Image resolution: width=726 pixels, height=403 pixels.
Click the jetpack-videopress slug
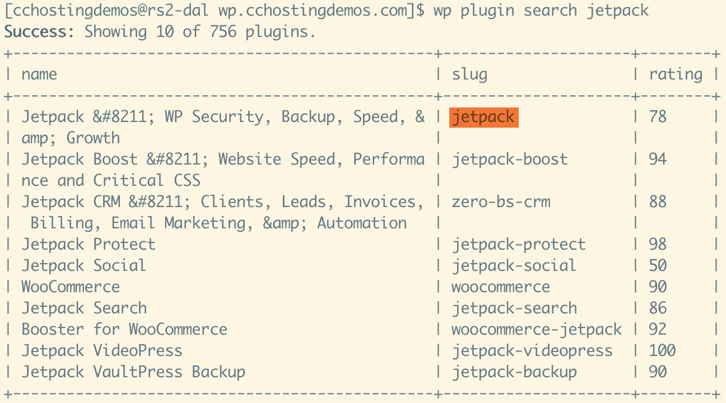(532, 350)
